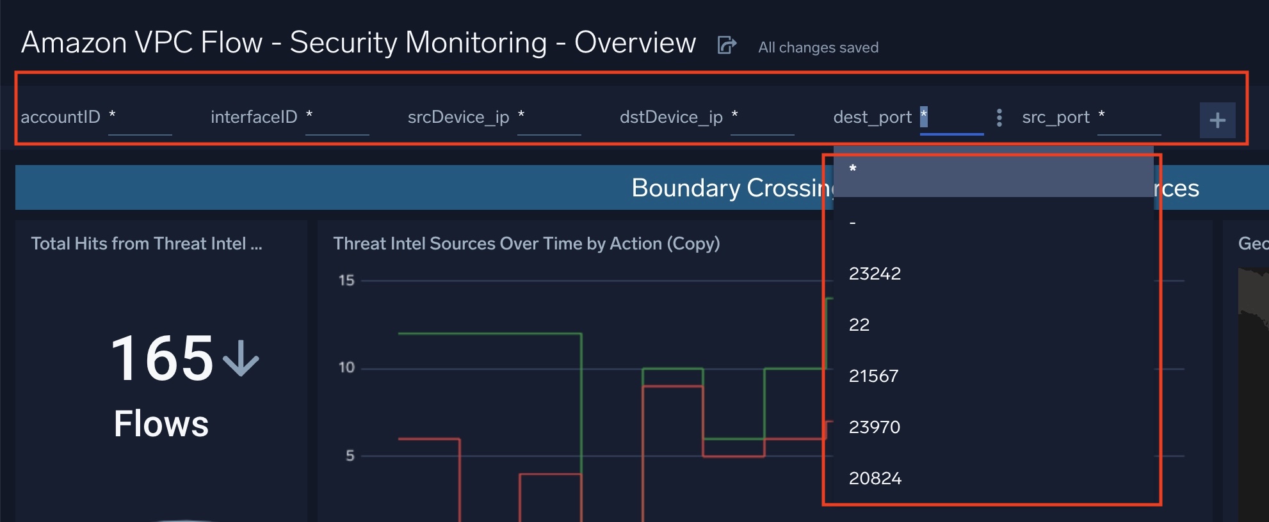Choose port 22 from the list
Screen dimensions: 1269x522
[x=993, y=324]
